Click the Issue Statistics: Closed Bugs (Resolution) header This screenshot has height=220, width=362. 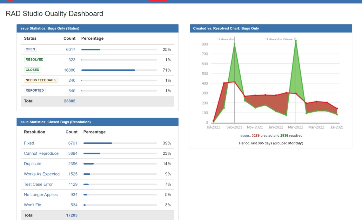pos(97,122)
